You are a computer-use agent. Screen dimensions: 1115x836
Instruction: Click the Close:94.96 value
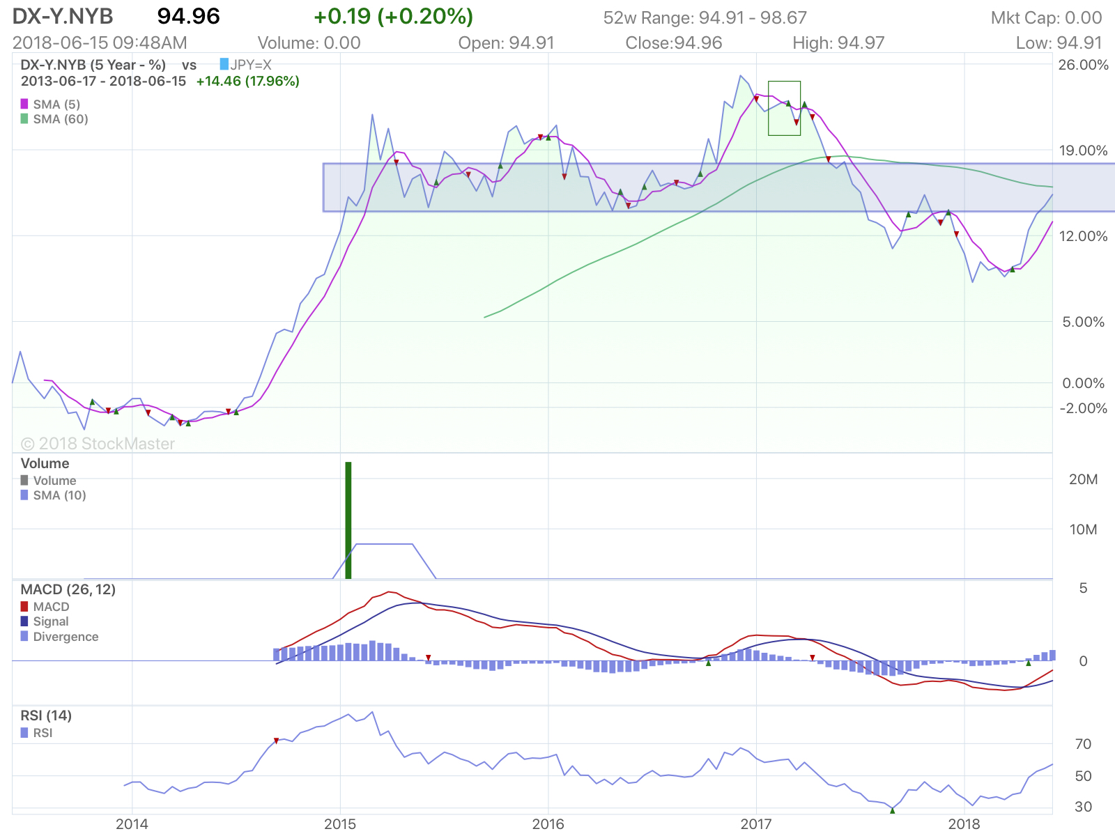(674, 42)
